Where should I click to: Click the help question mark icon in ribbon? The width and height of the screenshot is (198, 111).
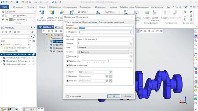[x=180, y=7]
